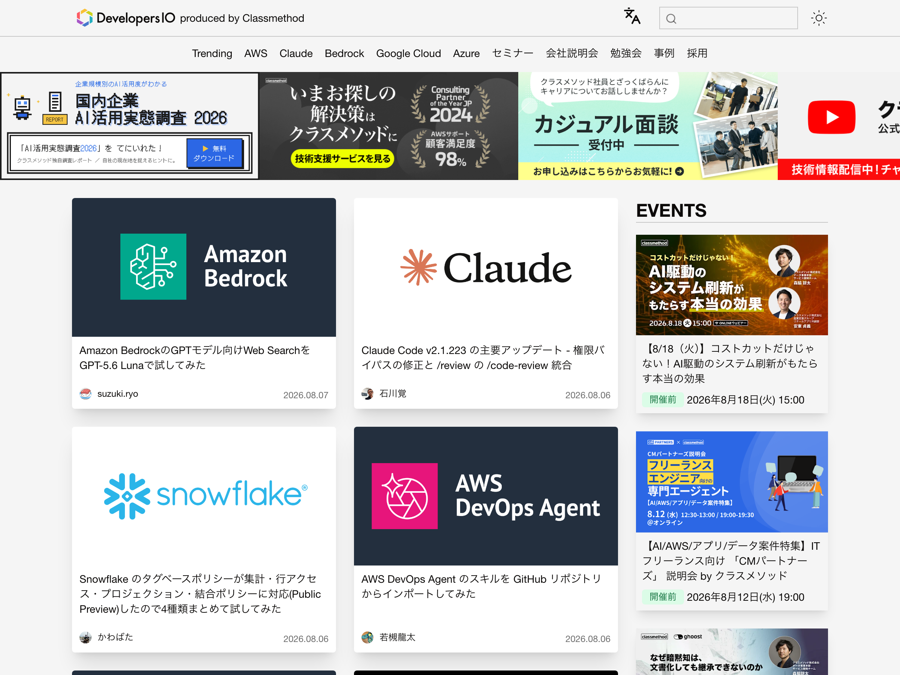The image size is (900, 675).
Task: Open the Amazon Bedrock article thumbnail
Action: click(204, 267)
